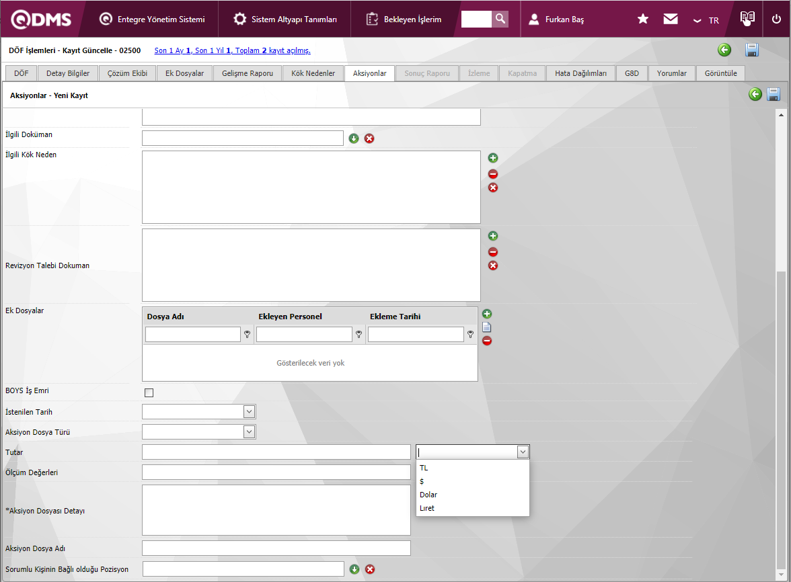Click the power logout icon
The height and width of the screenshot is (582, 791).
pyautogui.click(x=776, y=19)
